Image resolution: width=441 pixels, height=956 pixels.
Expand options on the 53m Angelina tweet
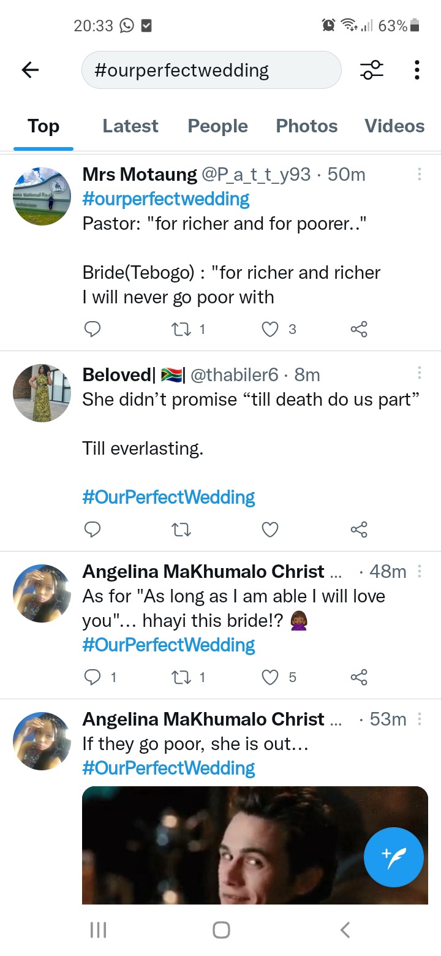point(420,718)
